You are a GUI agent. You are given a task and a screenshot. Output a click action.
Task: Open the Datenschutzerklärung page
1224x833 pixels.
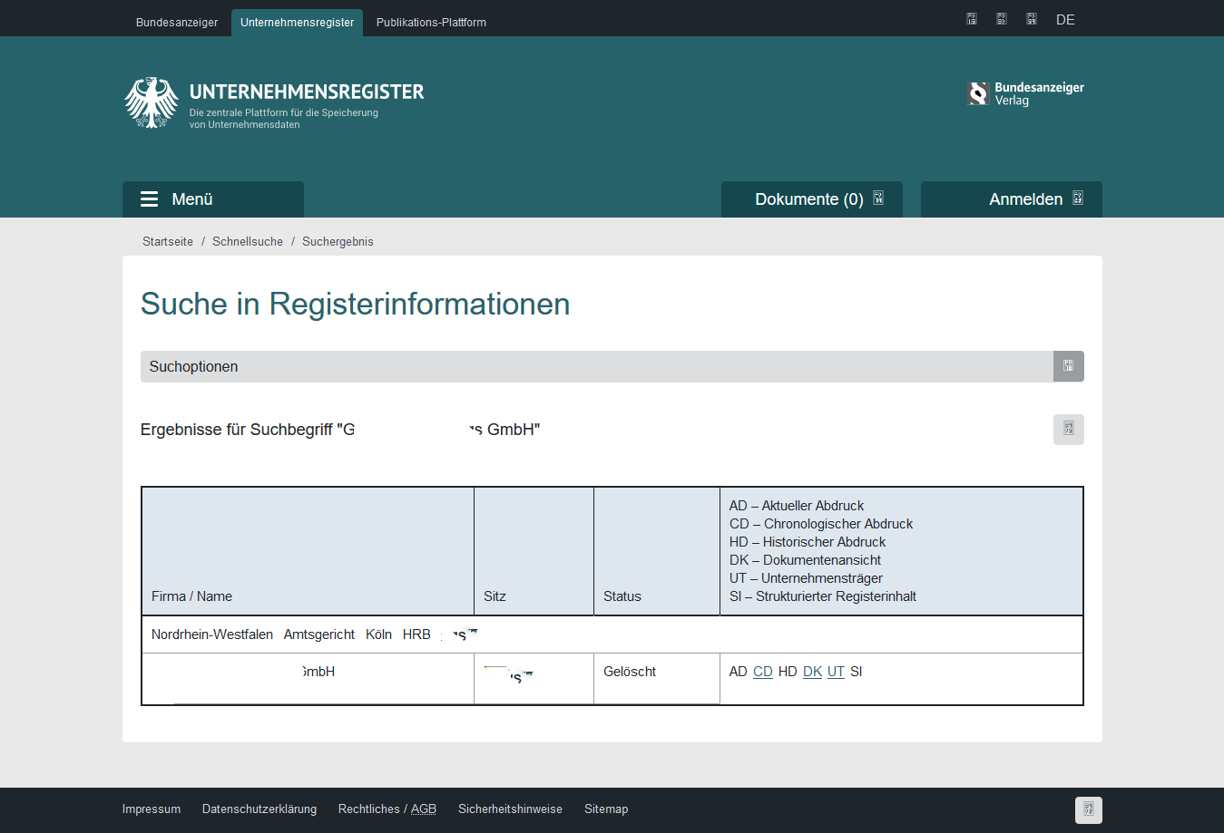coord(259,809)
